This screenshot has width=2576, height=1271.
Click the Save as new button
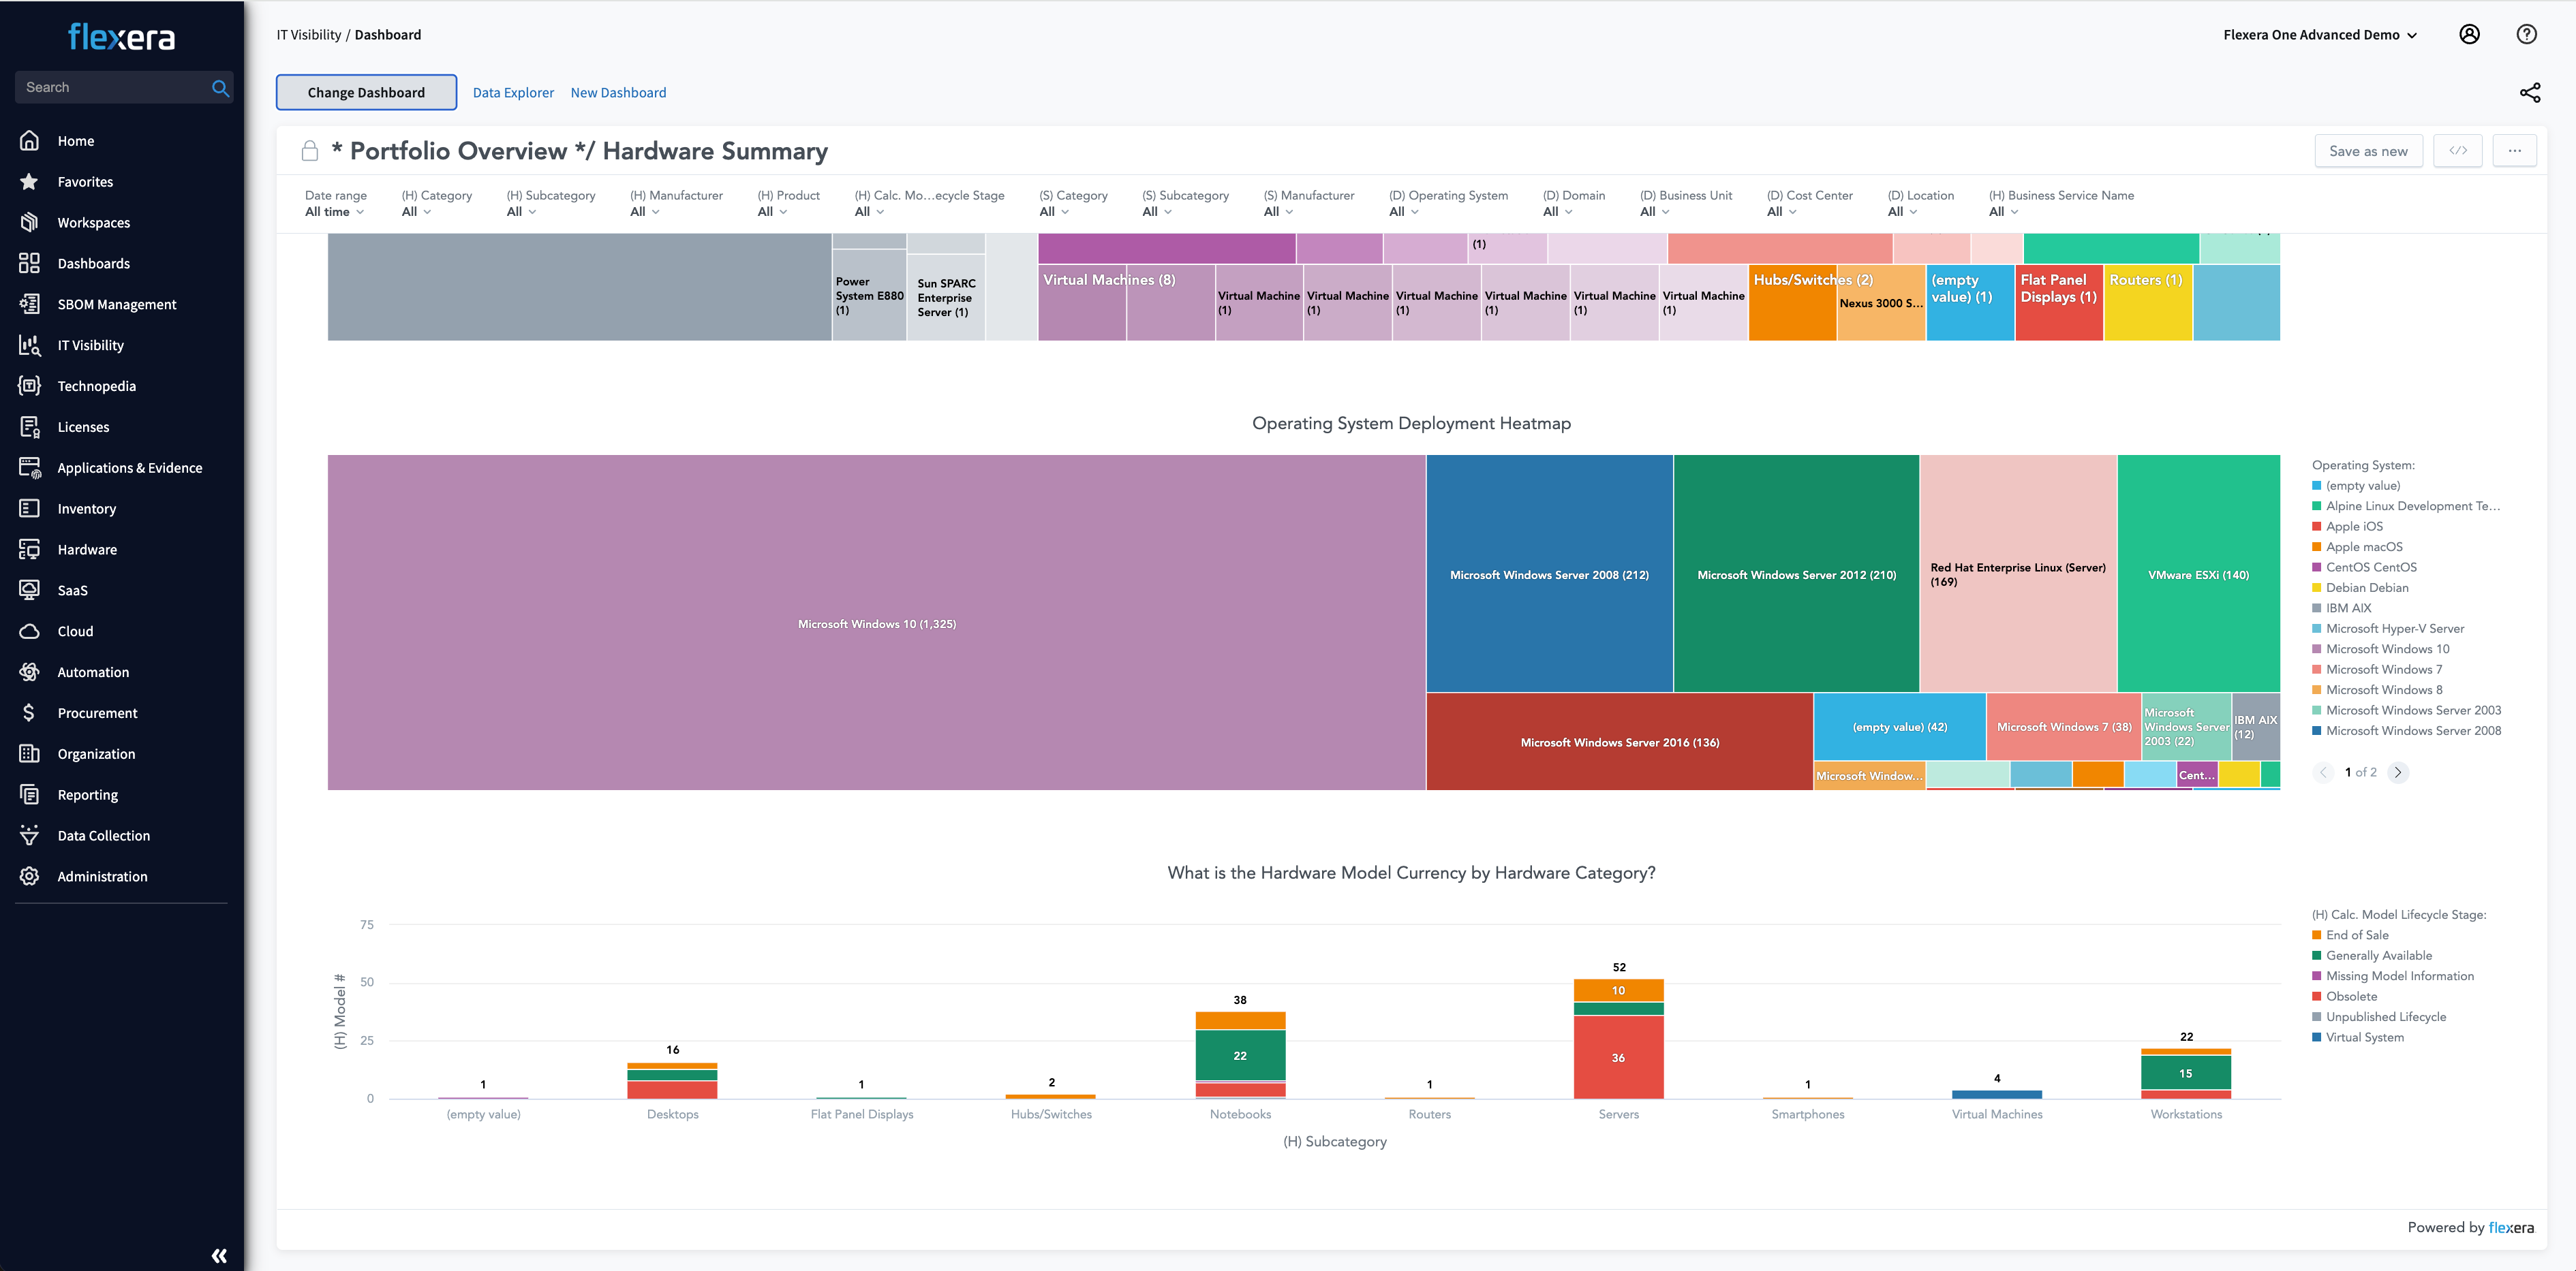(2368, 150)
